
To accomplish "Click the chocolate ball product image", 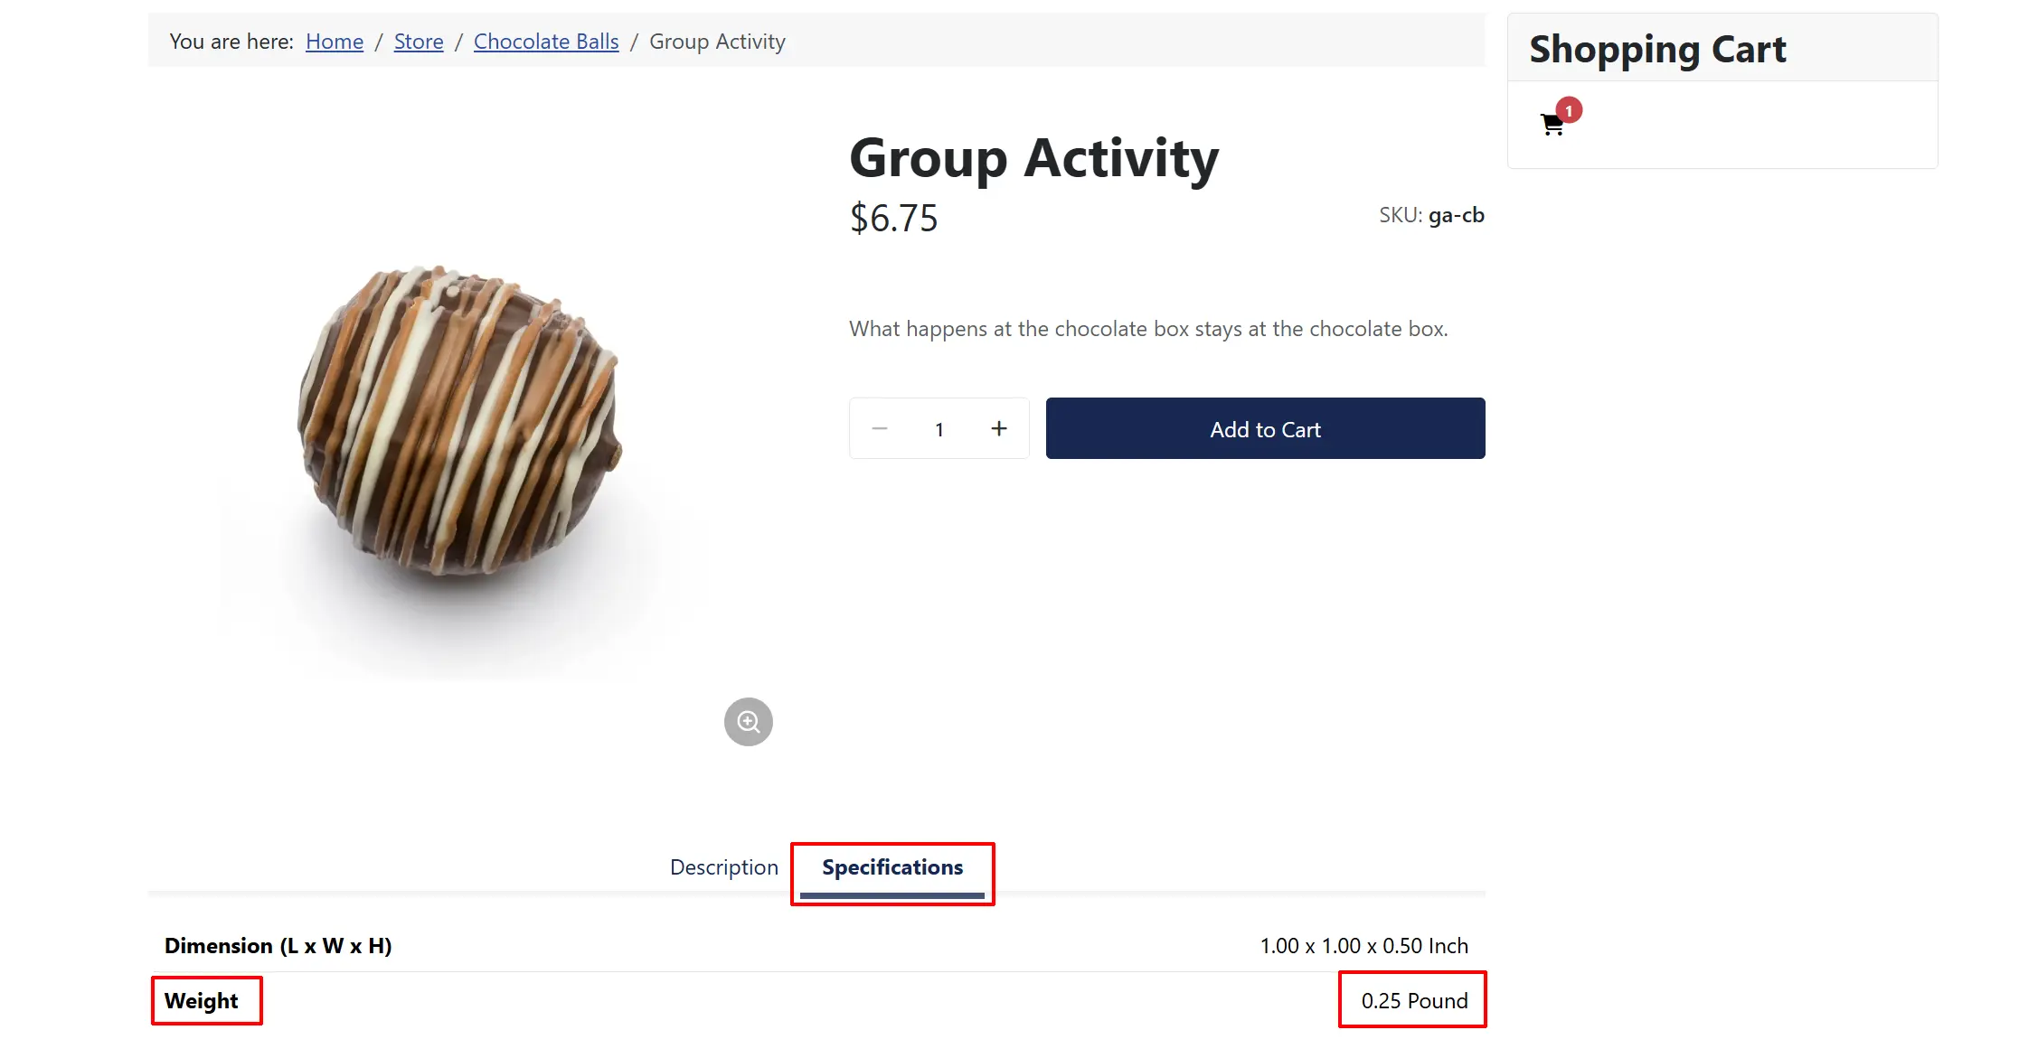I will pyautogui.click(x=460, y=425).
